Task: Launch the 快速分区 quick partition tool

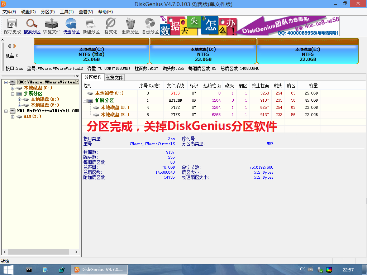Action: 71,26
